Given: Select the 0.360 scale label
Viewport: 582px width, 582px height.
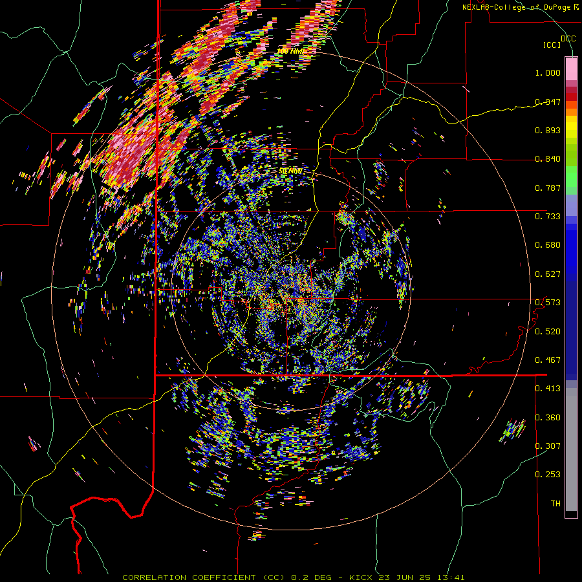Looking at the screenshot, I should [x=548, y=418].
